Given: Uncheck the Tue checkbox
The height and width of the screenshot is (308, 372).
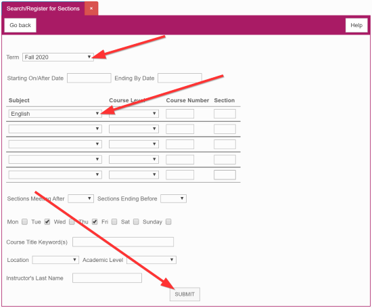Looking at the screenshot, I should click(x=47, y=222).
